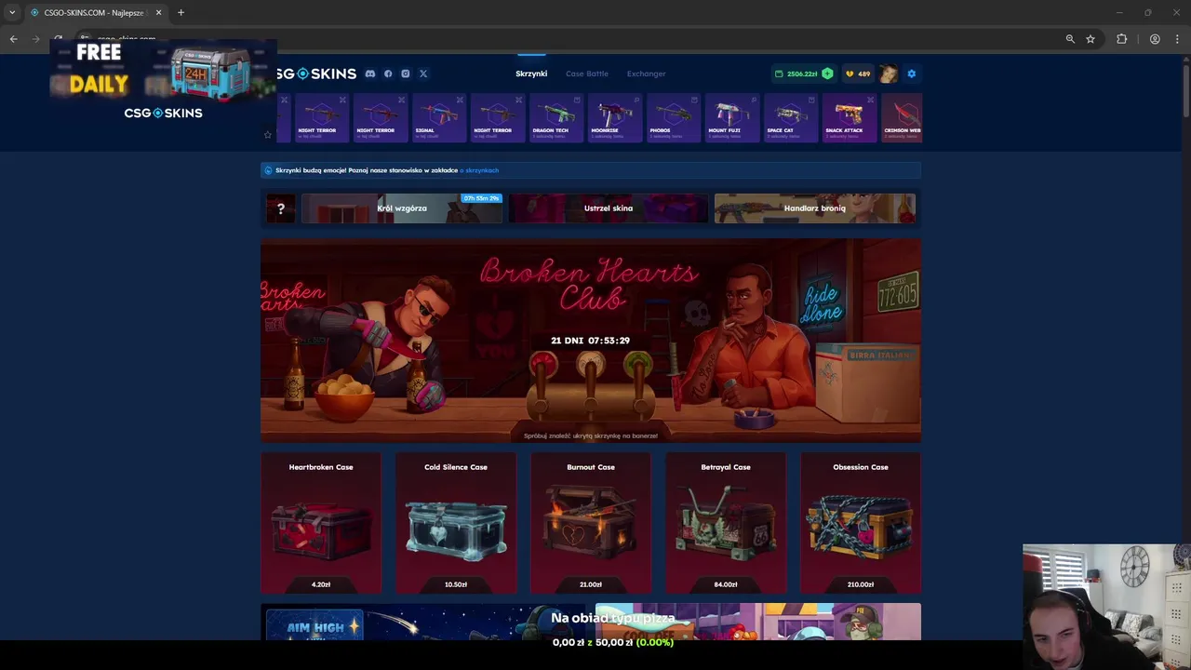Open the Obsession Case
This screenshot has height=670, width=1191.
(x=861, y=523)
